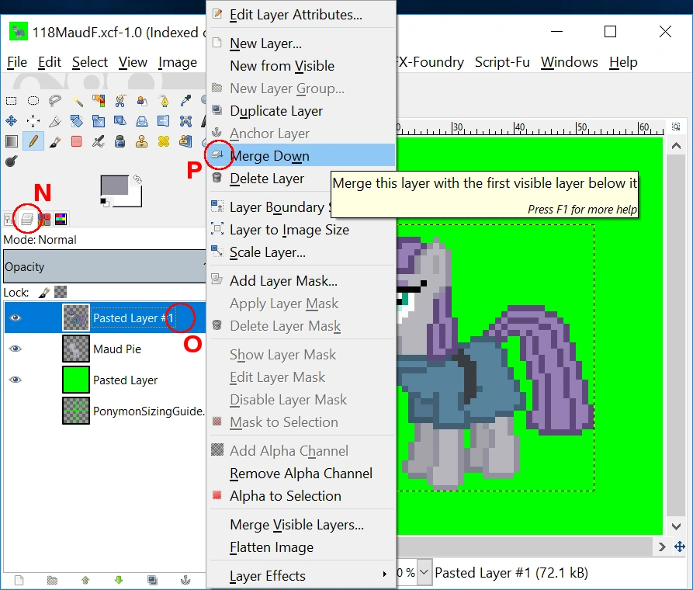Choose the Paths pen tool

coord(164,101)
